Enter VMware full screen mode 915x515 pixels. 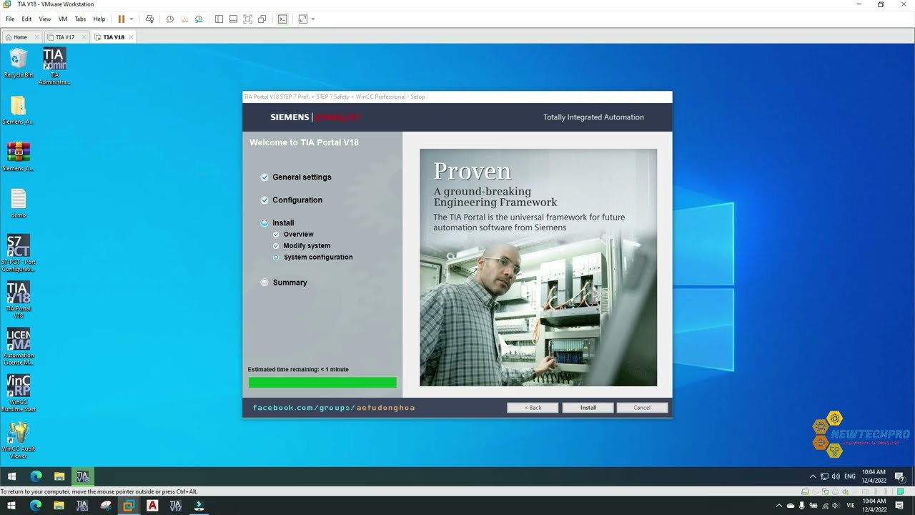pos(247,19)
